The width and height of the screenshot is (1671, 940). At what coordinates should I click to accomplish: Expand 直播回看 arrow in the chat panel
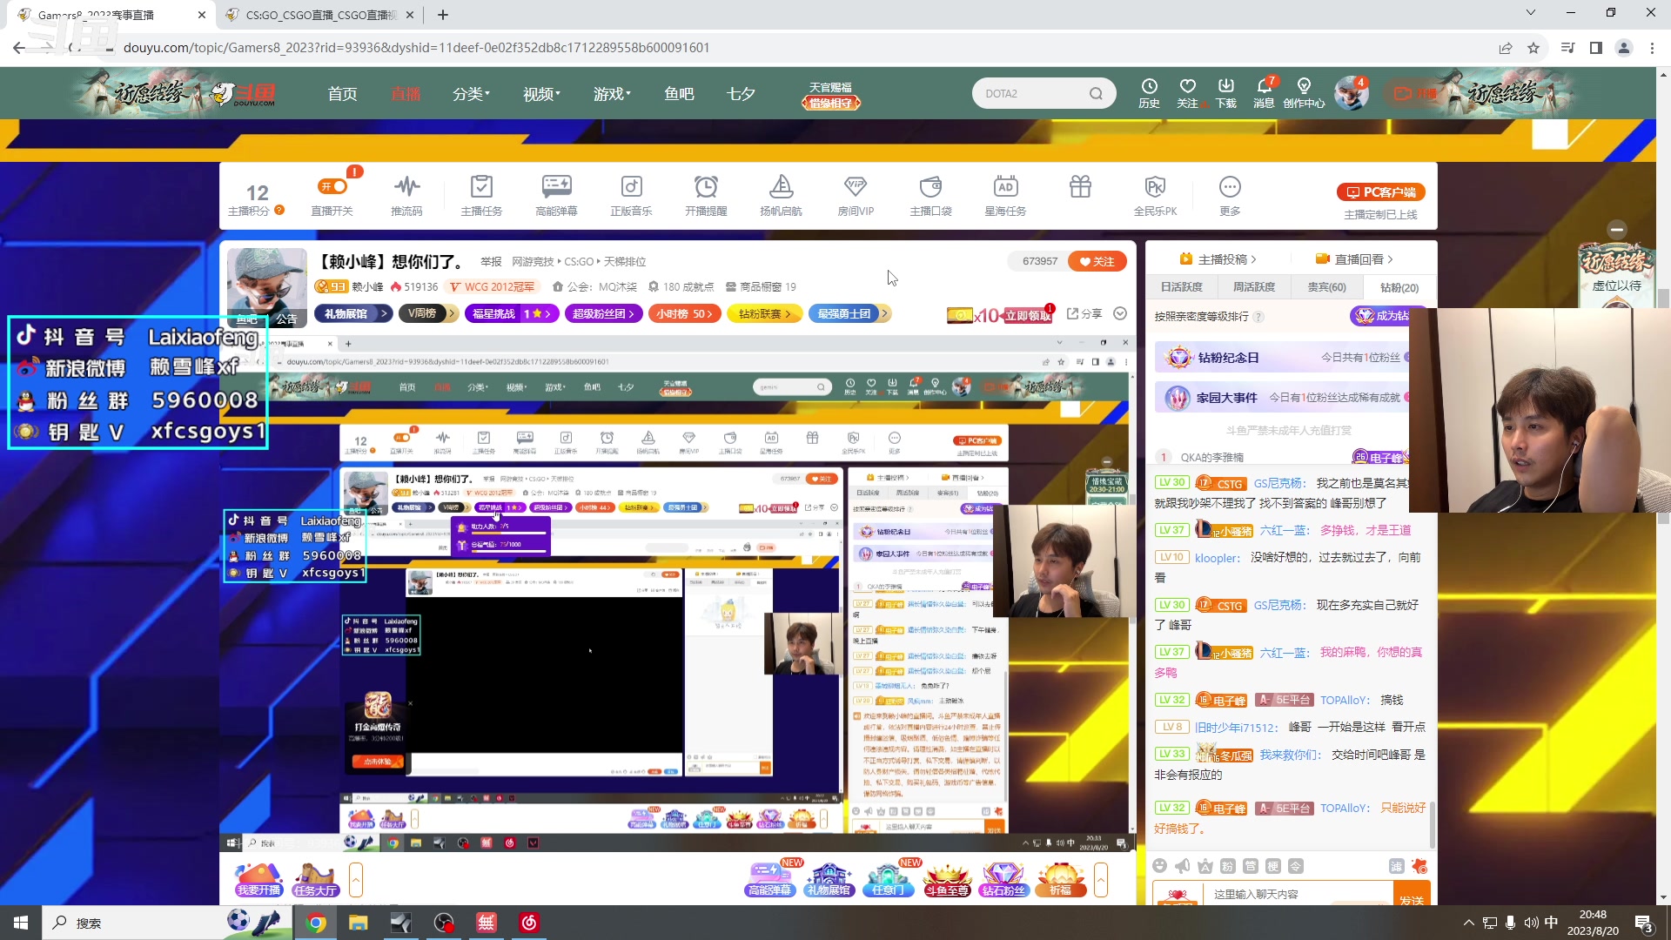[1390, 259]
